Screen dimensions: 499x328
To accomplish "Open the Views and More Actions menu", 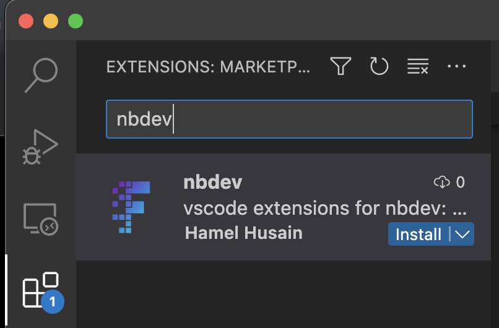I will coord(456,66).
